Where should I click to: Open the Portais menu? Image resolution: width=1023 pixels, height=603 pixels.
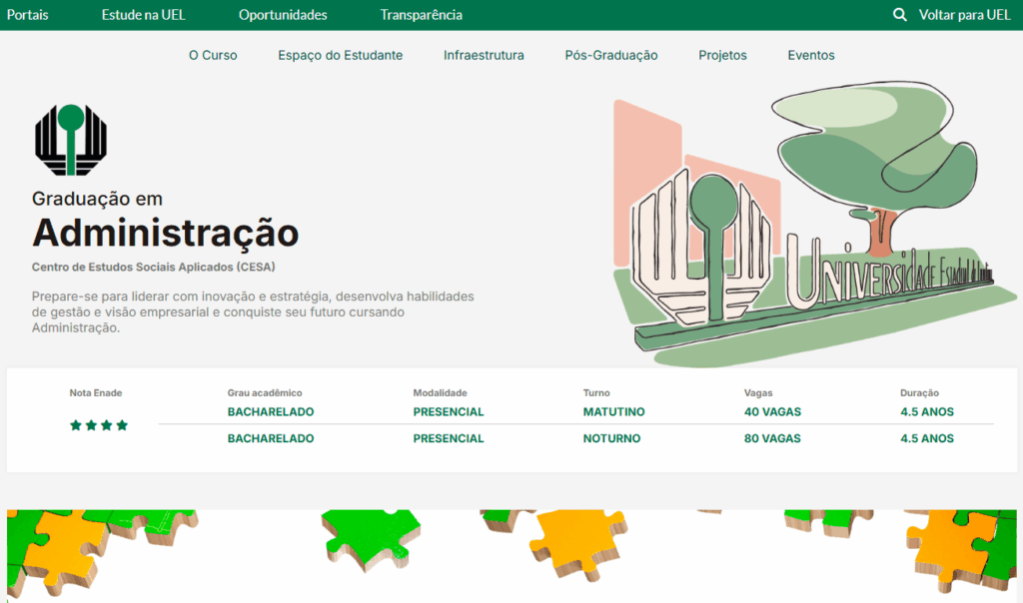coord(27,15)
